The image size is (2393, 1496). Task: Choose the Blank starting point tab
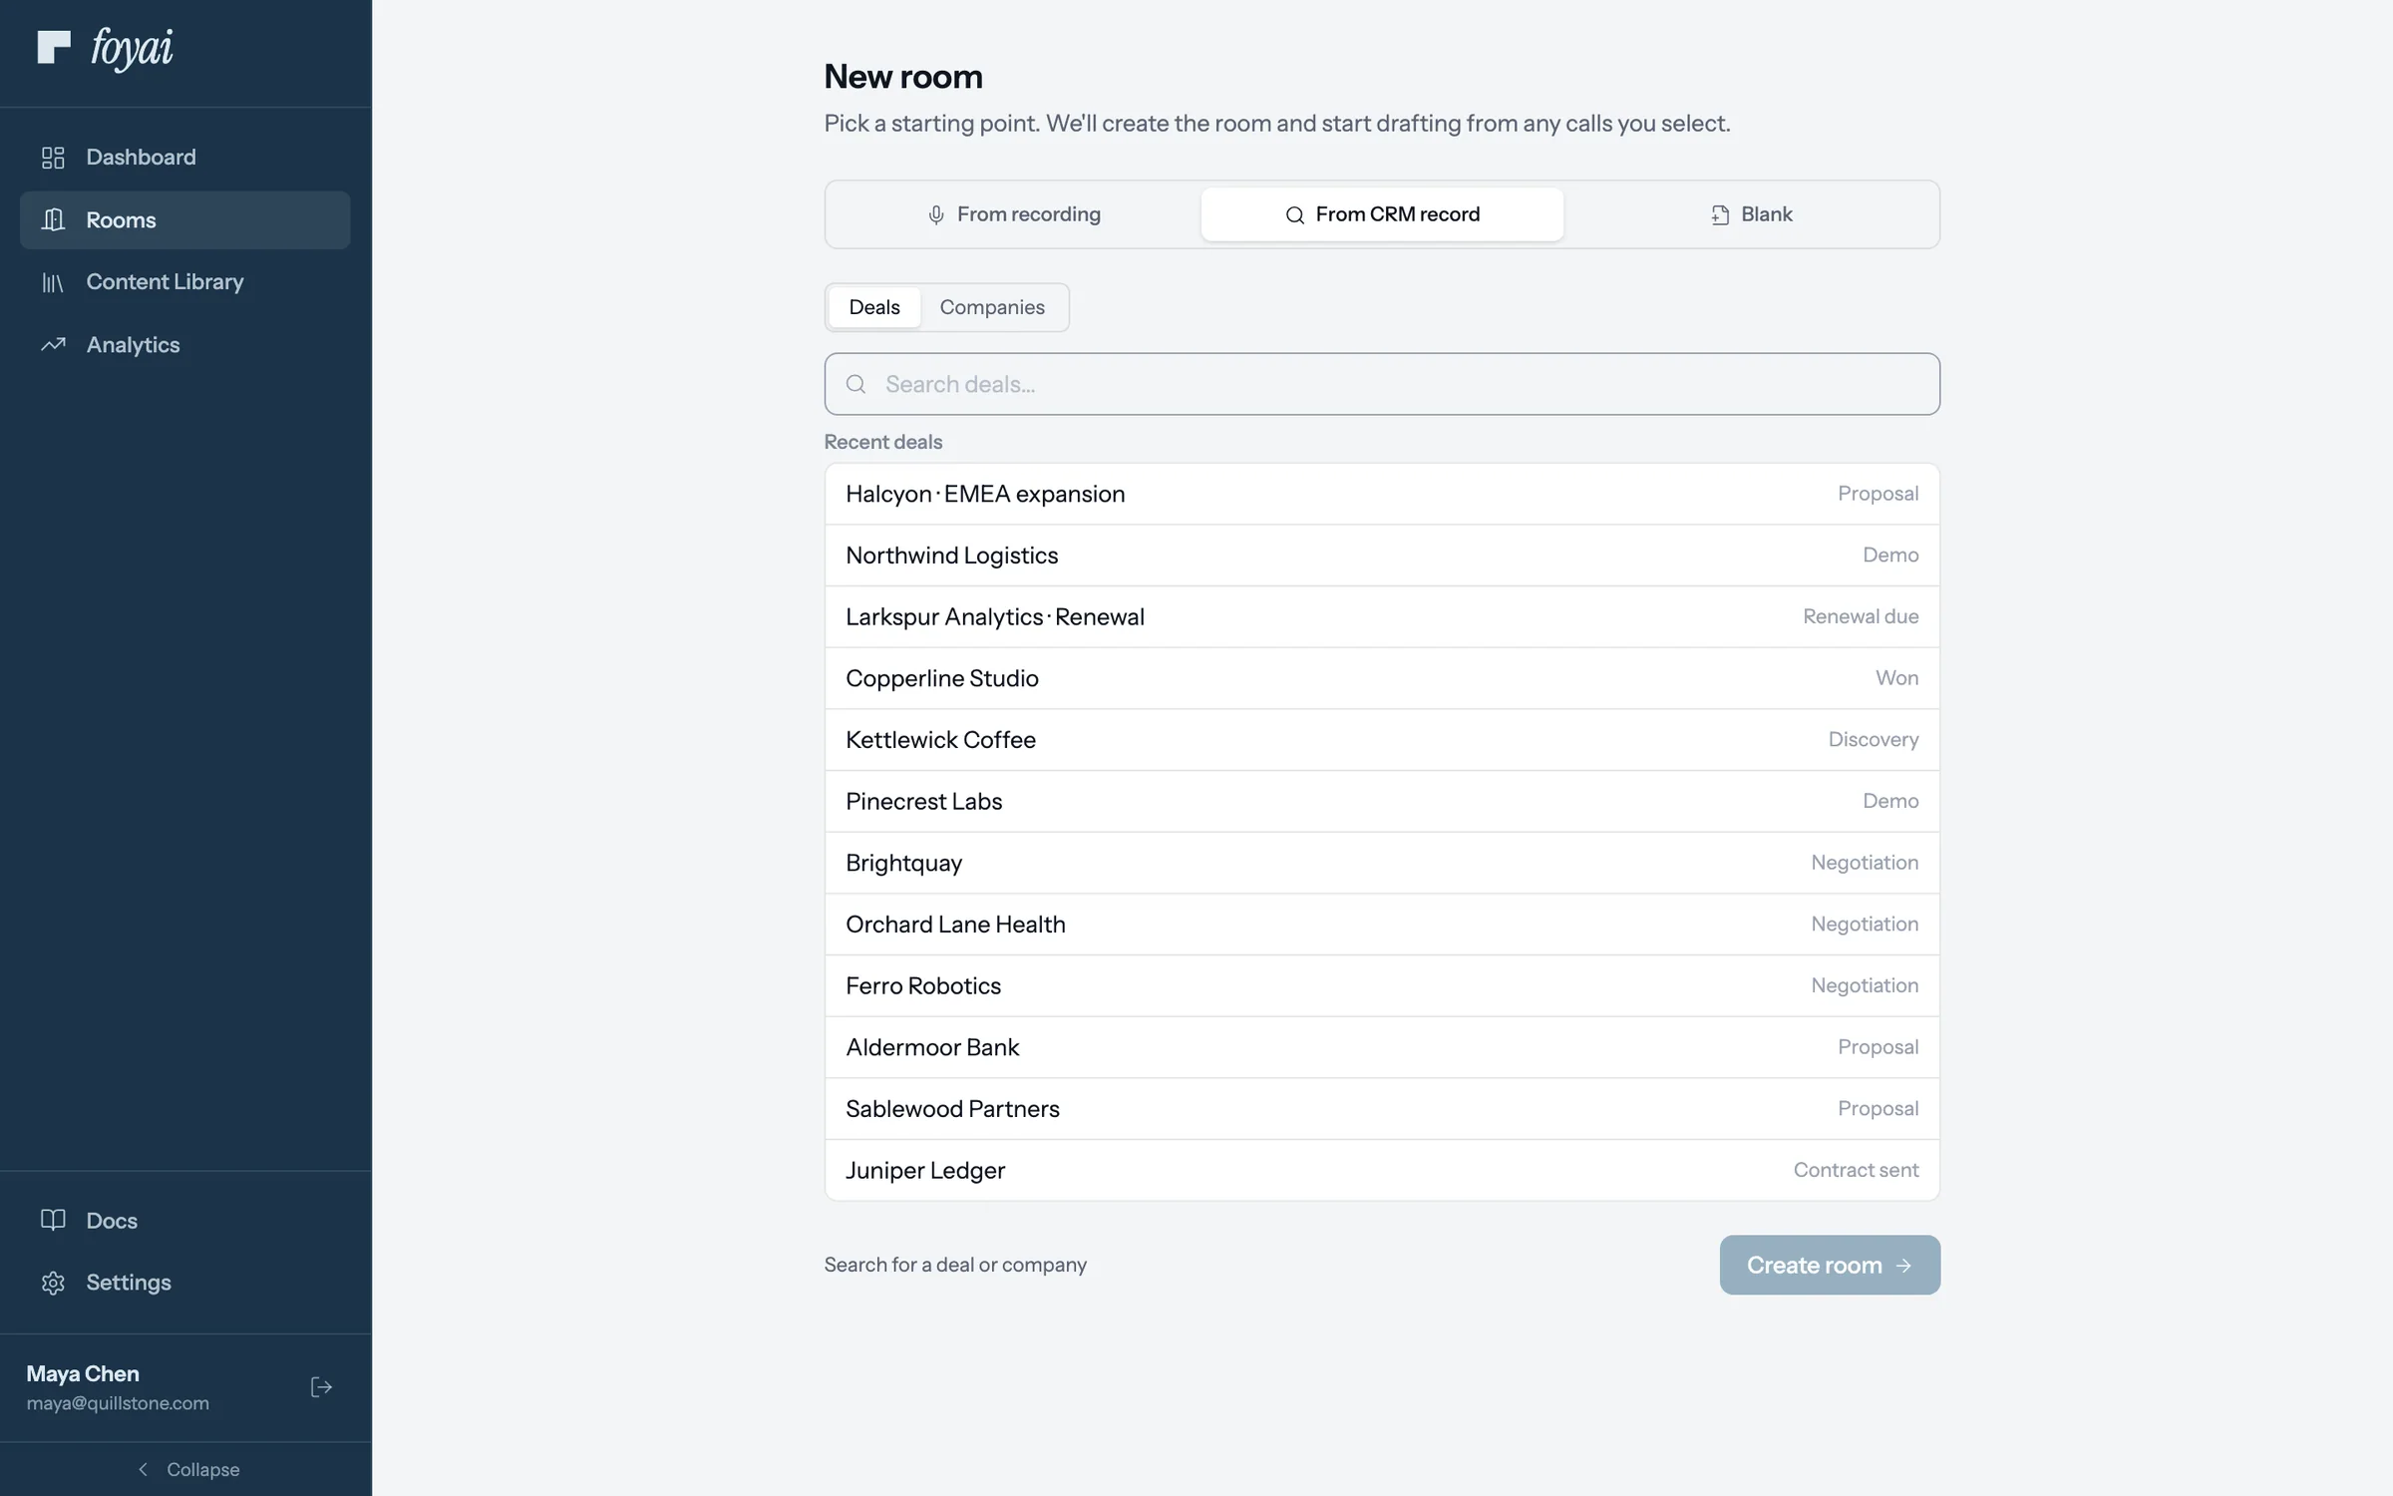pos(1751,214)
